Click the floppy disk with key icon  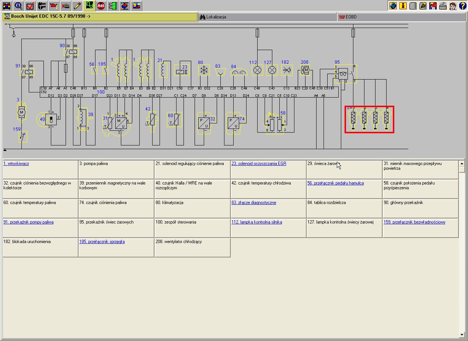(433, 6)
